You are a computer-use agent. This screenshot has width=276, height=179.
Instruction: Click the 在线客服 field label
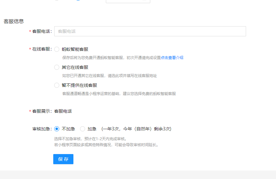click(42, 49)
